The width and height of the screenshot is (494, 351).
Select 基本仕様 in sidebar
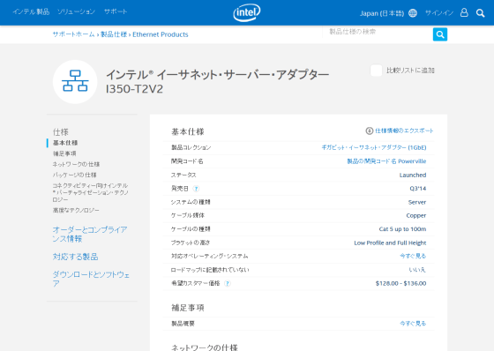coord(65,143)
